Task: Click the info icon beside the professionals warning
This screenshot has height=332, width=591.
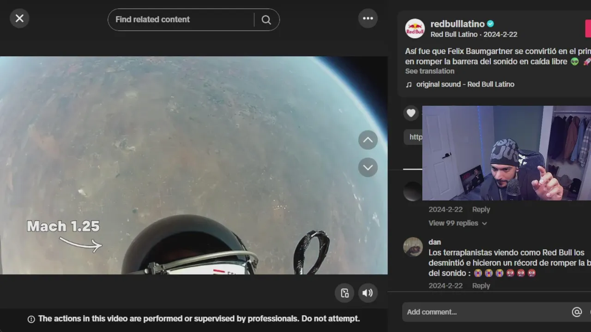Action: (x=31, y=319)
